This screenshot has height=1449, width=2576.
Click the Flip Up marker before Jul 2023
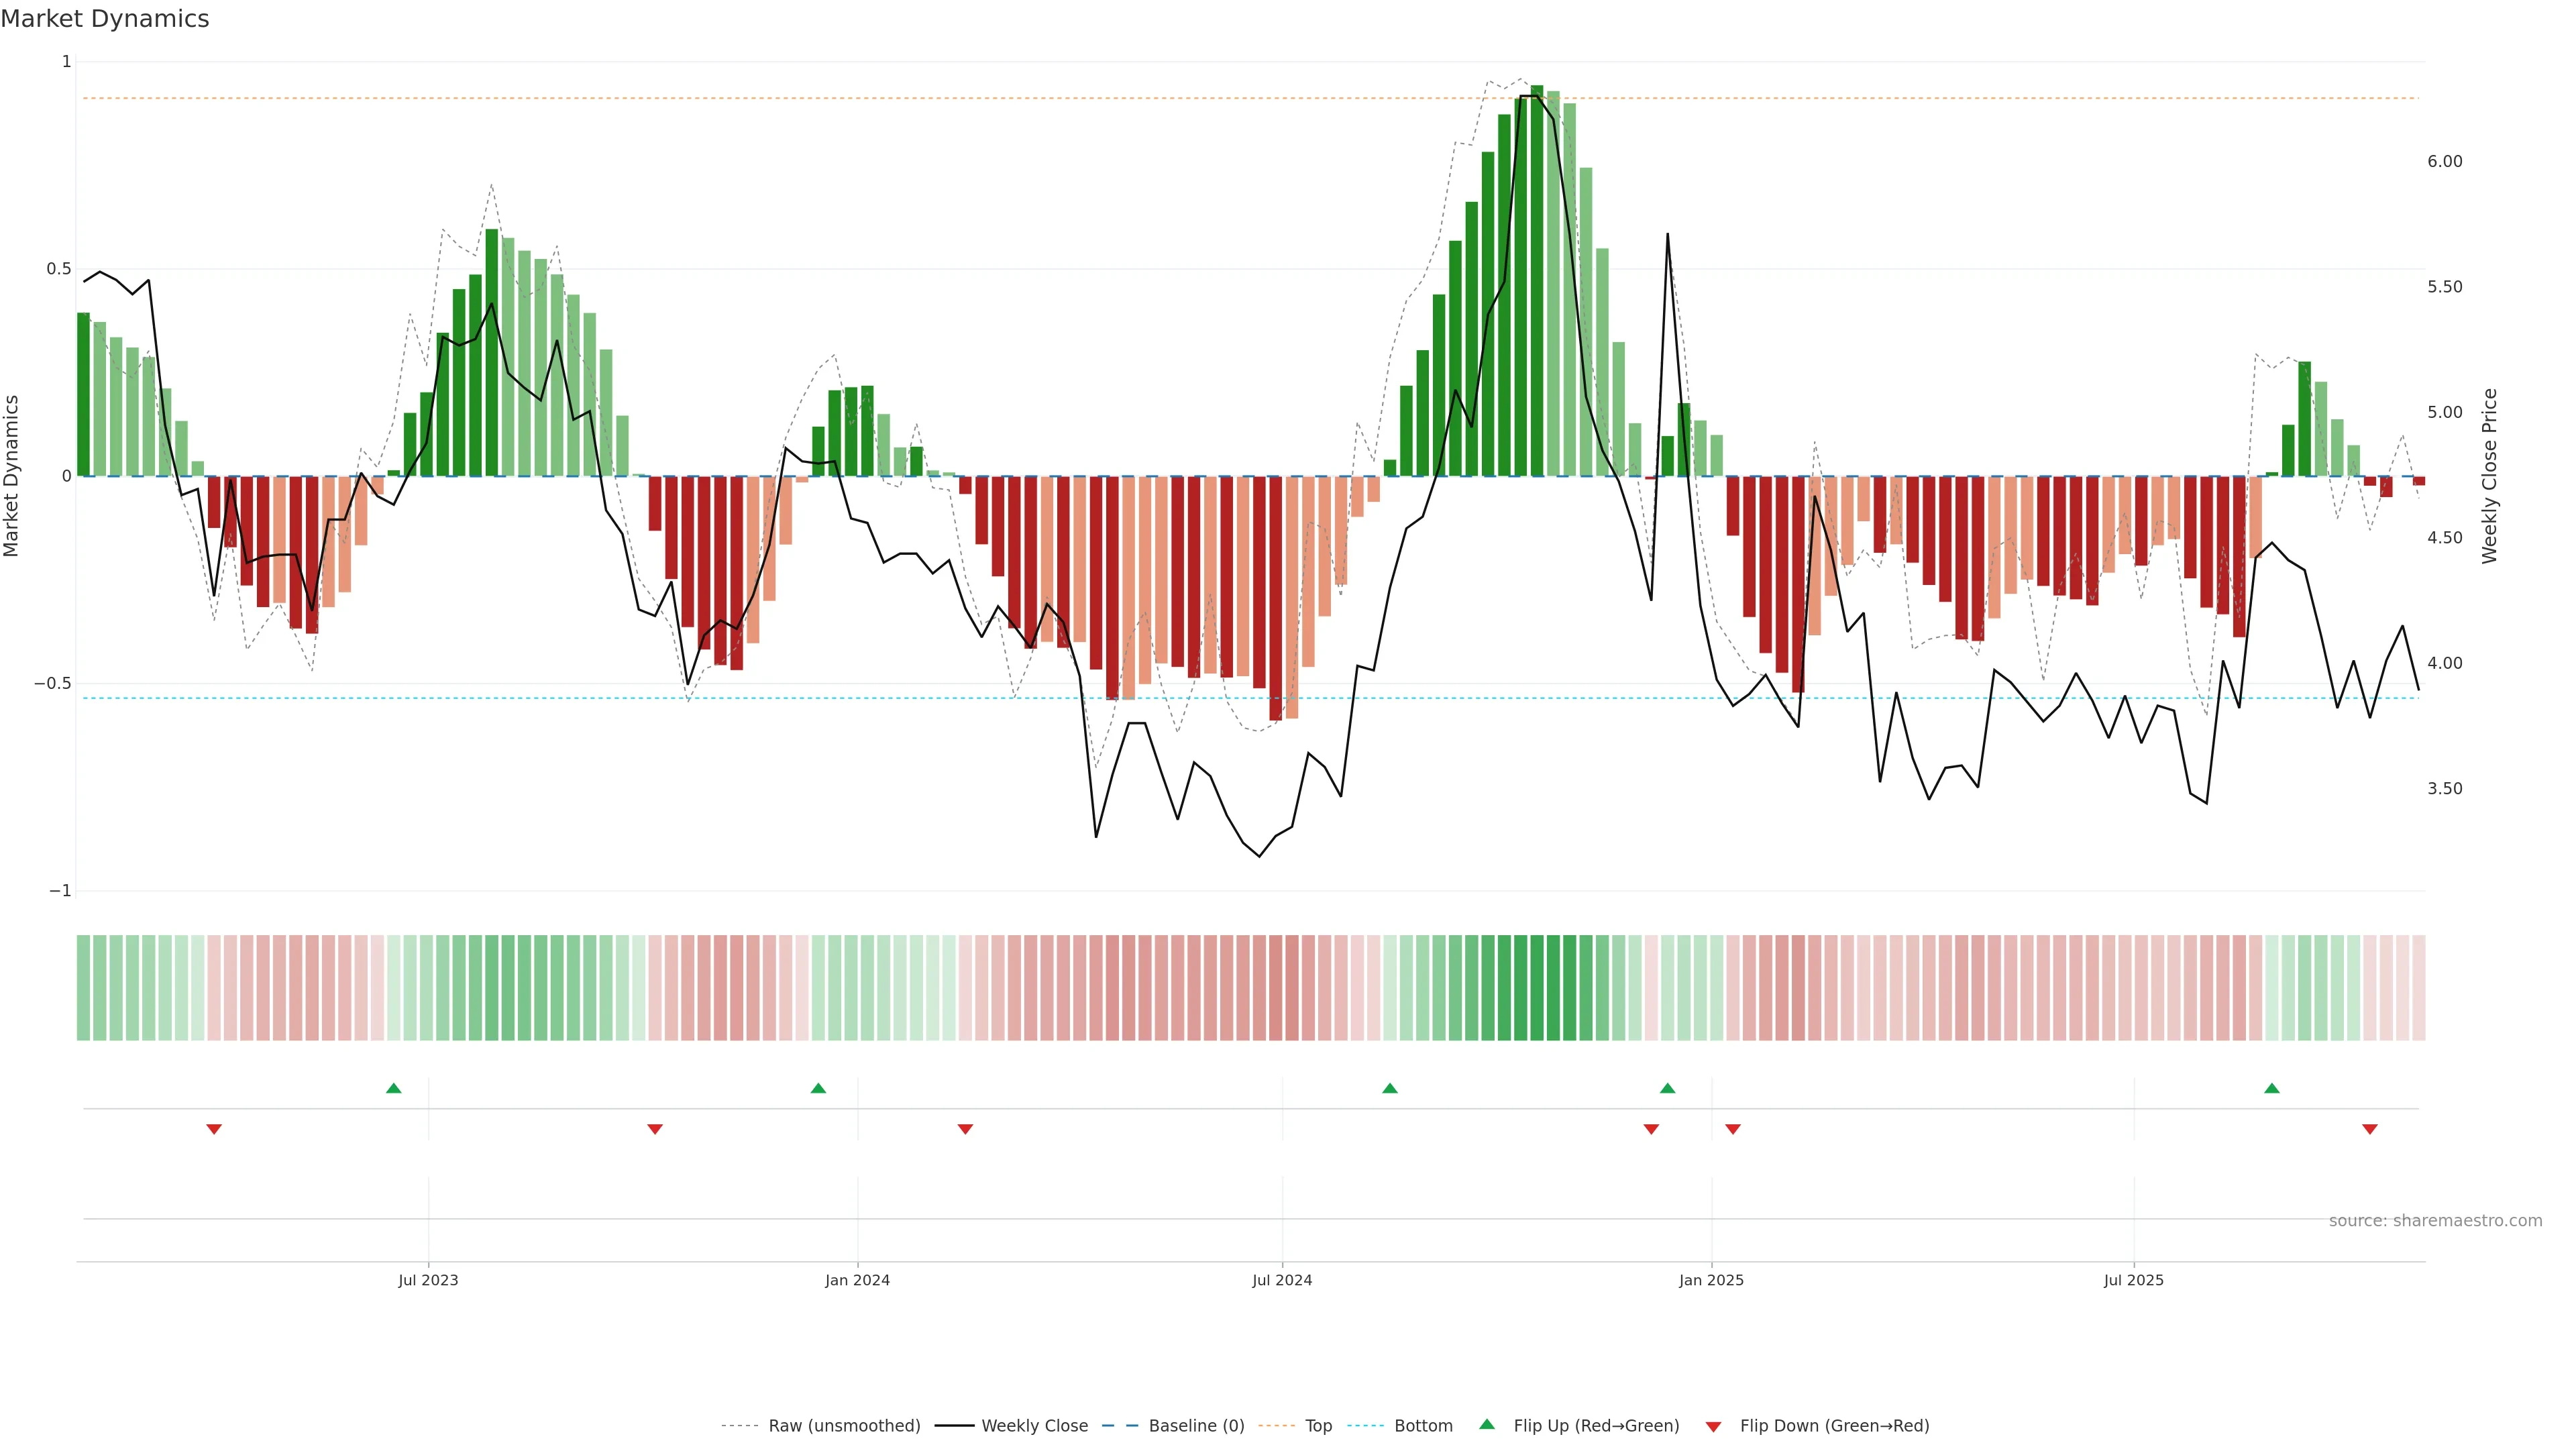(x=393, y=1088)
